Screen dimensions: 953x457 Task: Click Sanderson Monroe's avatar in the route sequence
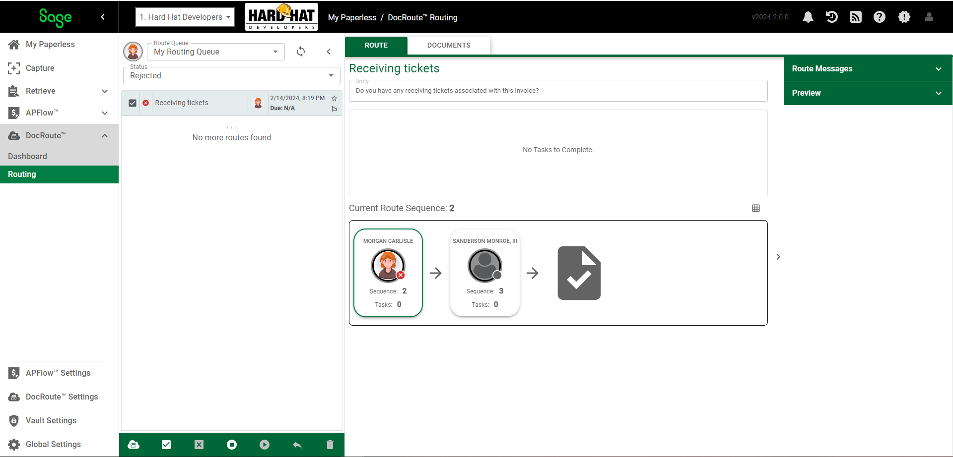tap(485, 266)
